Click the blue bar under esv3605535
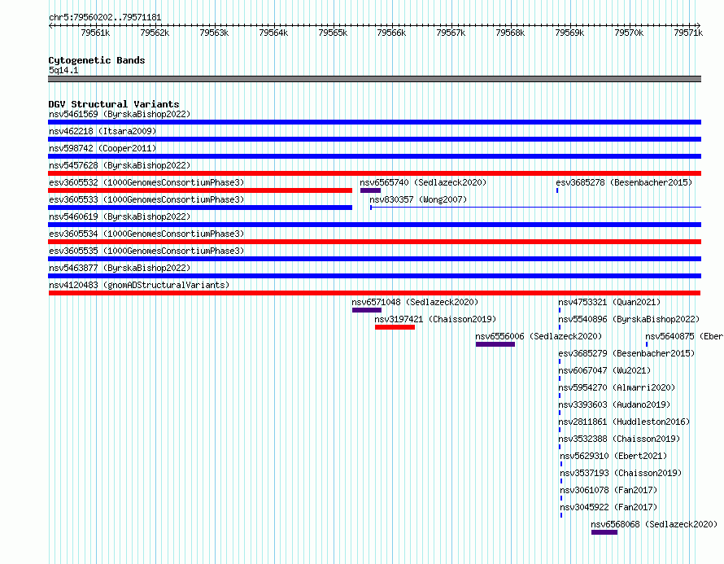Image resolution: width=724 pixels, height=564 pixels. (374, 259)
